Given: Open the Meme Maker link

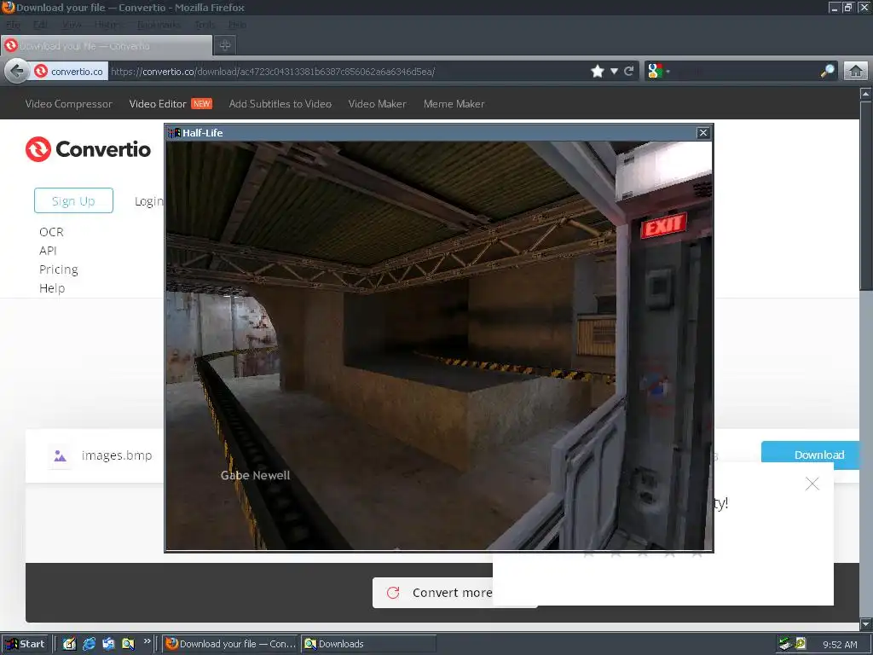Looking at the screenshot, I should point(454,104).
